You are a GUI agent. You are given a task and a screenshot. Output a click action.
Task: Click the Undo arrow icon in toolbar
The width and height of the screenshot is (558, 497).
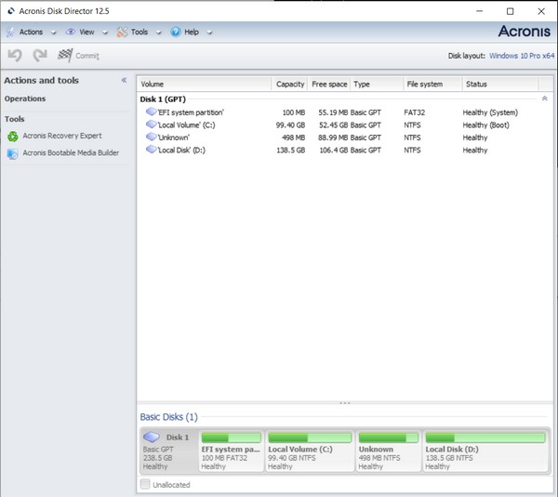[x=15, y=56]
